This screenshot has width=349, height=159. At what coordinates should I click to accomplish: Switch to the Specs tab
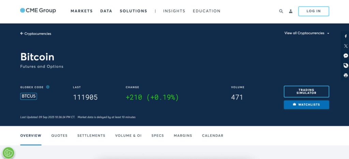157,136
